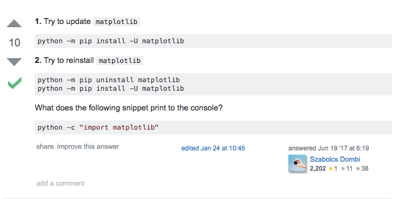Click improve this answer link
The height and width of the screenshot is (199, 396).
pos(88,147)
